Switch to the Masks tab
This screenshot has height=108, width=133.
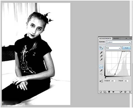[x=116, y=38]
